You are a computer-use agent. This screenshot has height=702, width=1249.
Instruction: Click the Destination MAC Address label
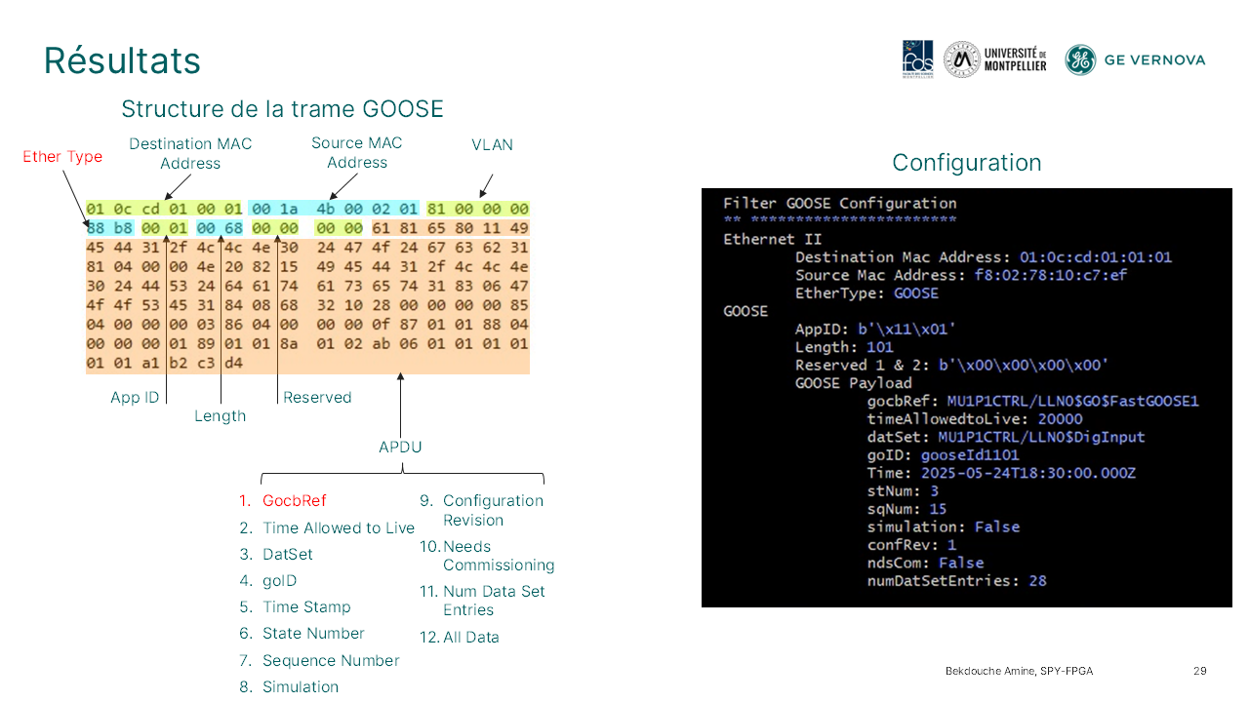[190, 153]
